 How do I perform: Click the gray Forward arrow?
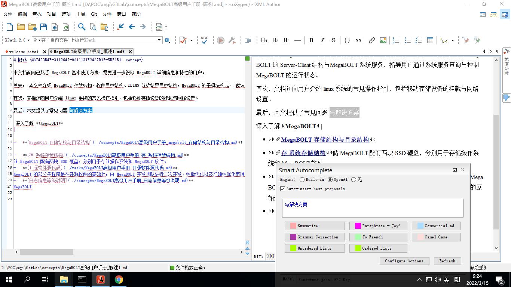point(143,27)
